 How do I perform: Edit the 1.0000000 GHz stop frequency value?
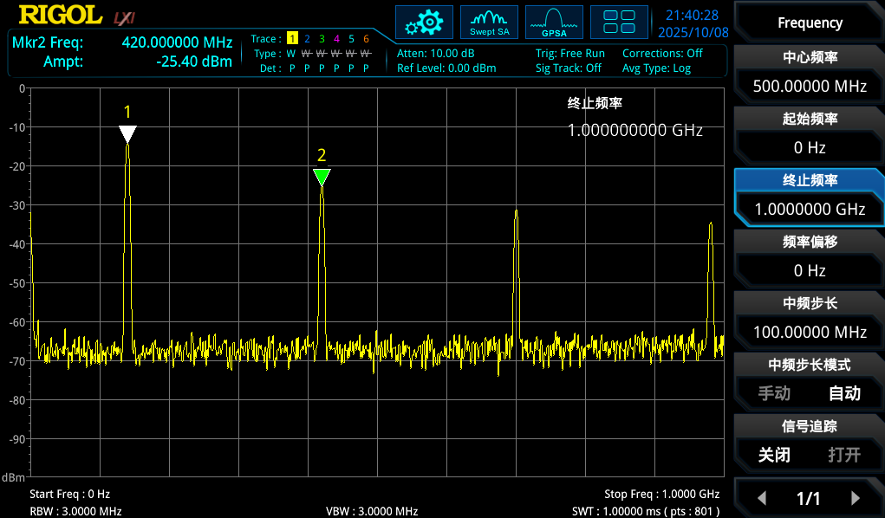pos(810,210)
